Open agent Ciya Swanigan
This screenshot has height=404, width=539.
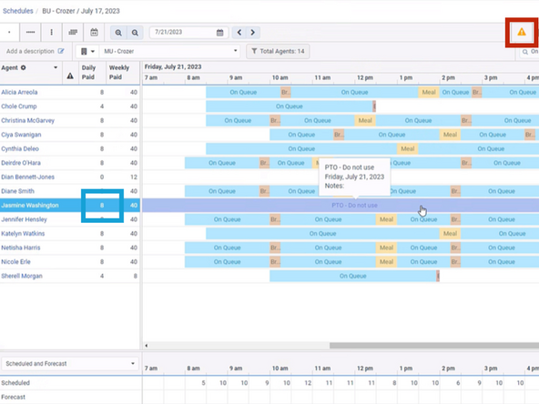[x=21, y=135]
